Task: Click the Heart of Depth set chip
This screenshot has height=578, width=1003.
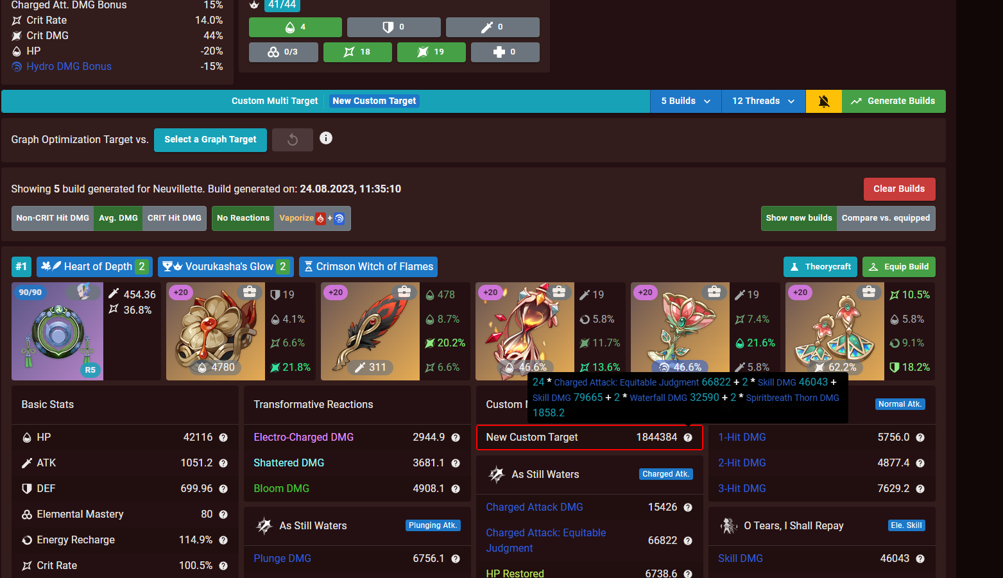Action: point(94,267)
